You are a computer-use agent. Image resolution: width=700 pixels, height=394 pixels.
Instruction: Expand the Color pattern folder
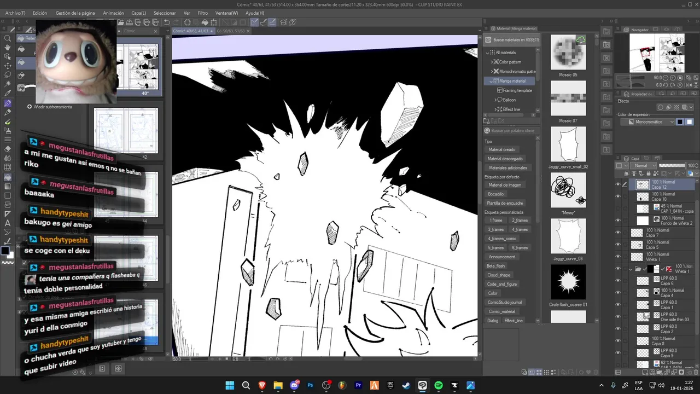pos(492,62)
